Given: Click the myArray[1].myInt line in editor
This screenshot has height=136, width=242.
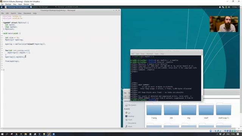Looking at the screenshot, I should coord(15,57).
